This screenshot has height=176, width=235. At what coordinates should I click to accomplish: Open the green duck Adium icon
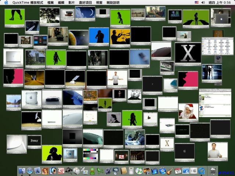pyautogui.click(x=92, y=171)
